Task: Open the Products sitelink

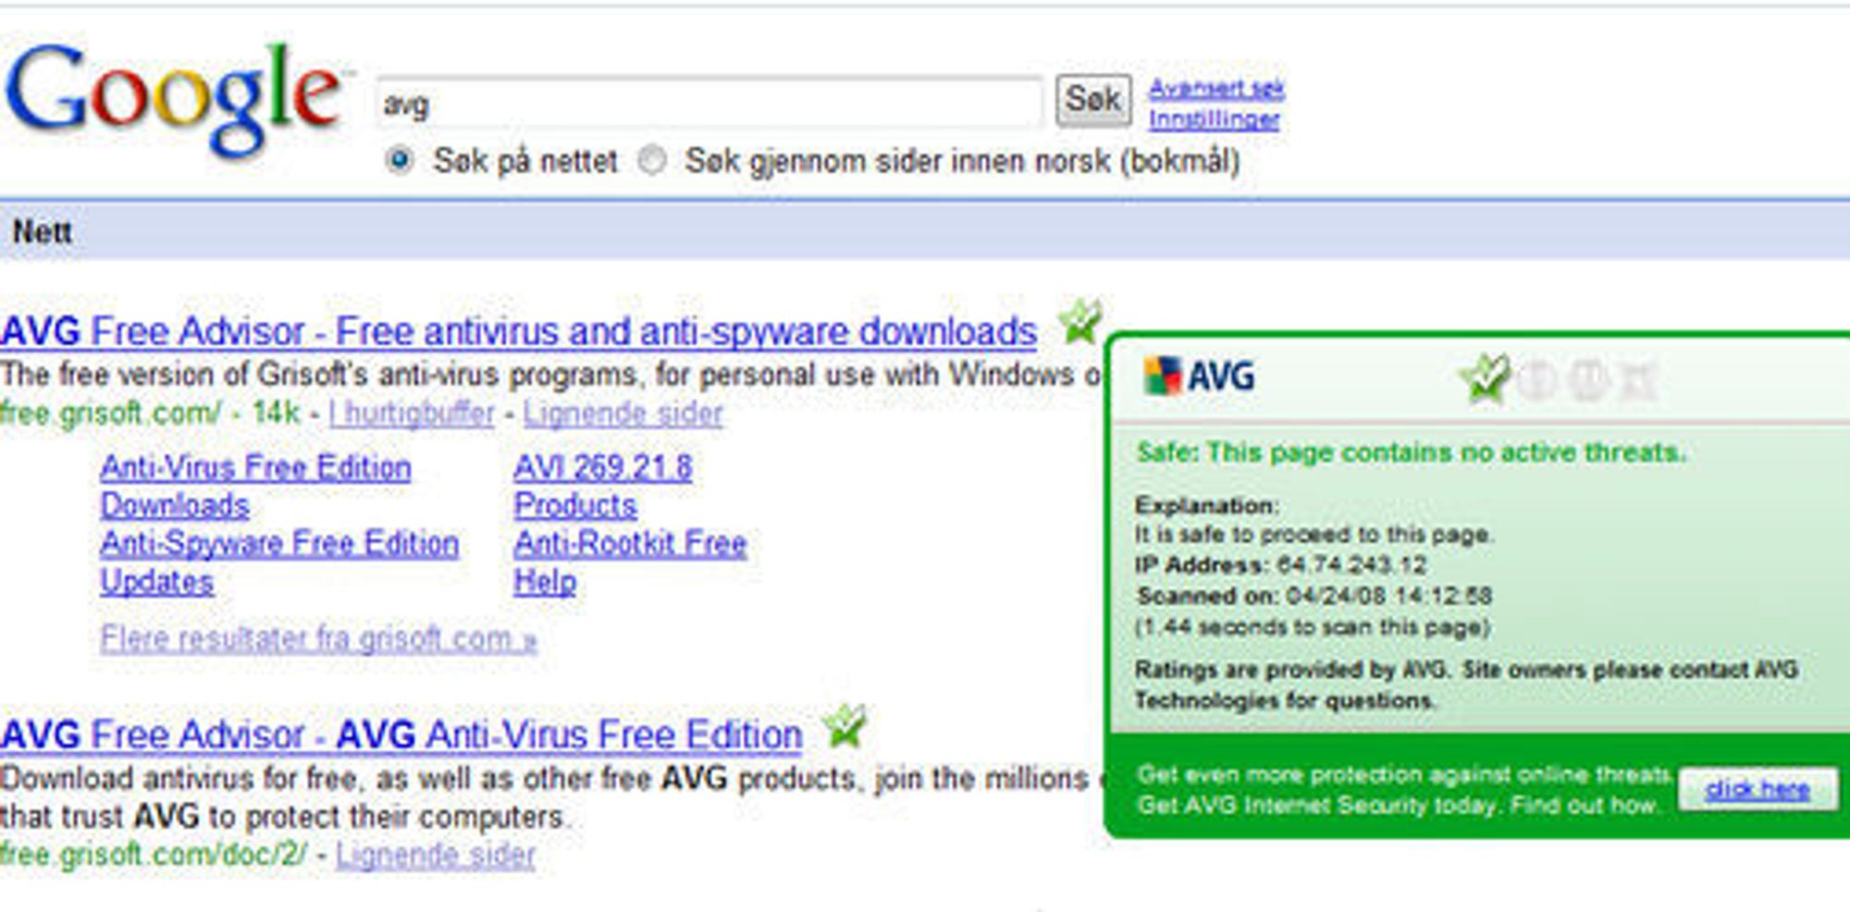Action: [x=575, y=505]
